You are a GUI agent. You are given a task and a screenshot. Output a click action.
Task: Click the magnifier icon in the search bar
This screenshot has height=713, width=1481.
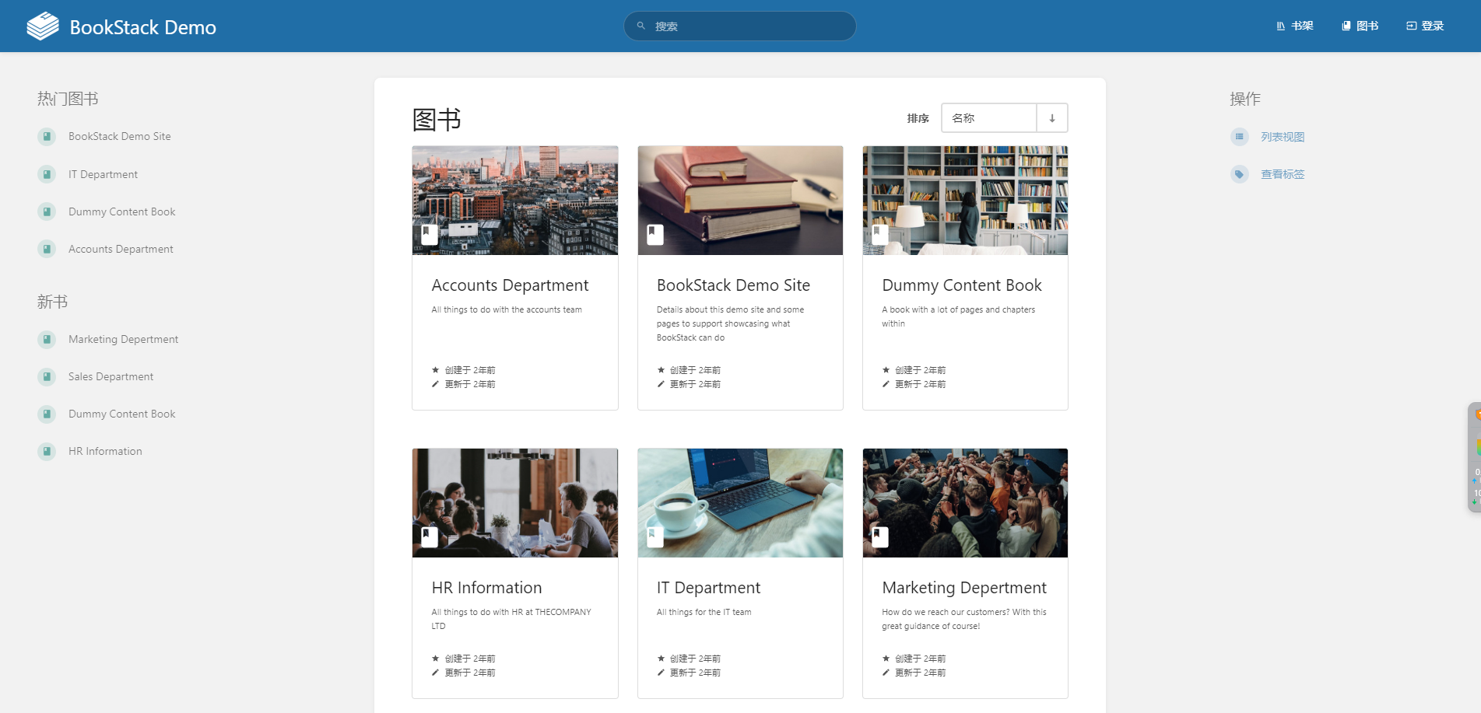point(640,25)
